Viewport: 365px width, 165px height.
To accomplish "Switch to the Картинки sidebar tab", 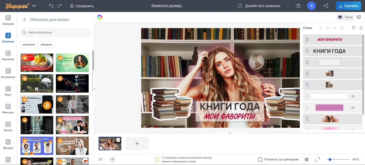I will 8,55.
